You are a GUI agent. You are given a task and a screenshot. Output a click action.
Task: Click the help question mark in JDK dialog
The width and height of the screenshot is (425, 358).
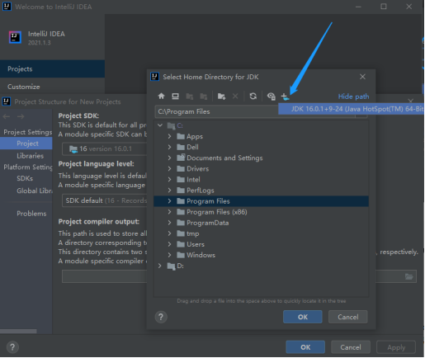click(x=161, y=317)
